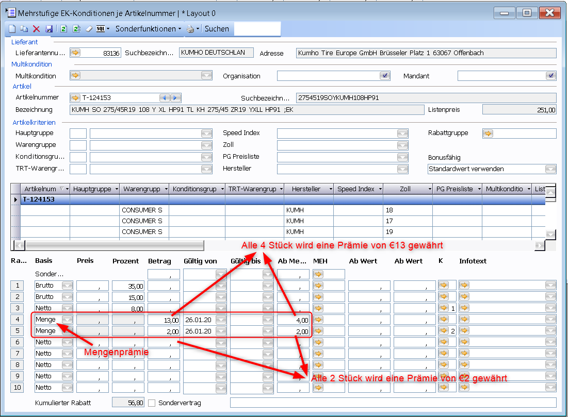This screenshot has width=568, height=417.
Task: Click the Suchen button
Action: coord(217,29)
